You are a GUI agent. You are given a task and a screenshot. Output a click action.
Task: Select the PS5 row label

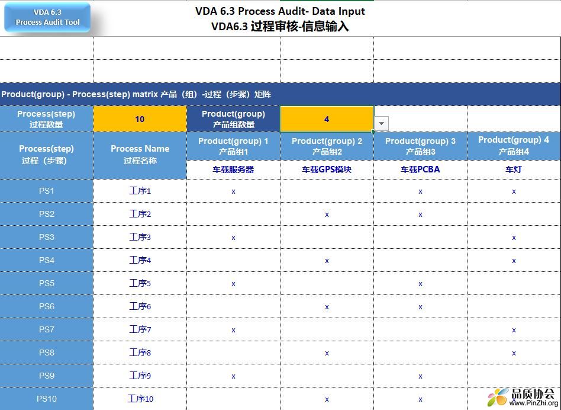tap(47, 283)
